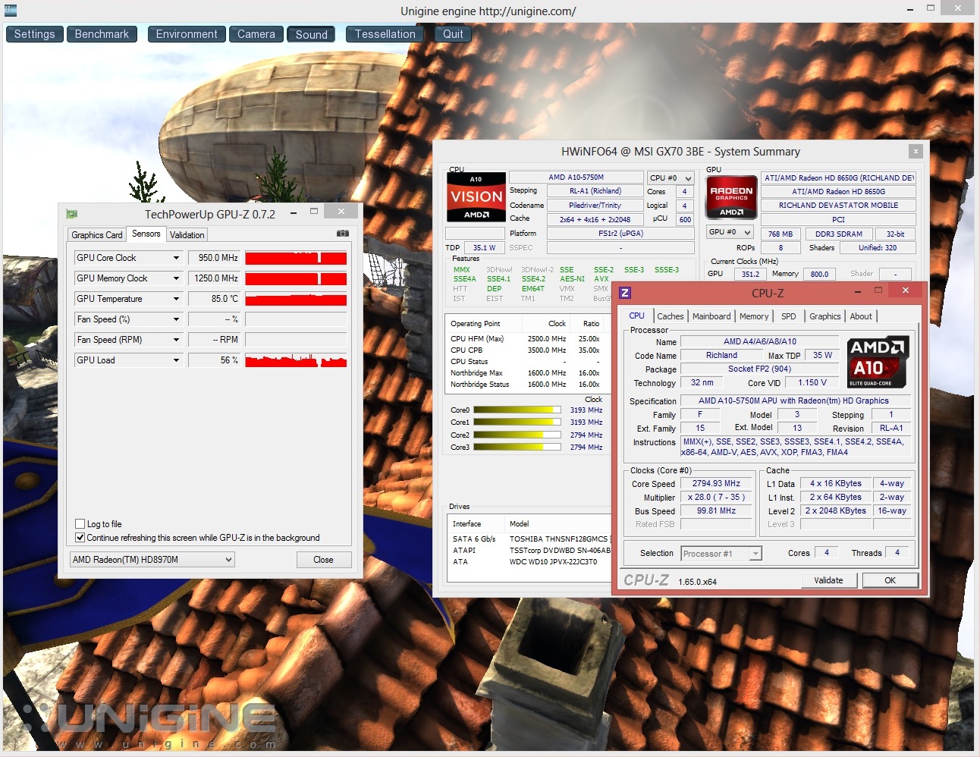Viewport: 980px width, 757px height.
Task: Close the HWiNFO64 System Summary window
Action: tap(916, 151)
